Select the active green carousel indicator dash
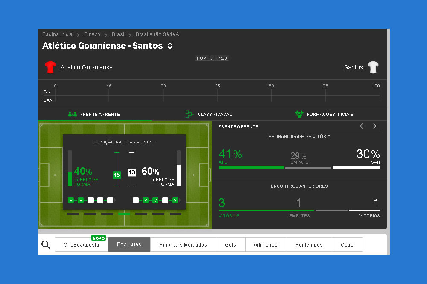 [x=124, y=214]
